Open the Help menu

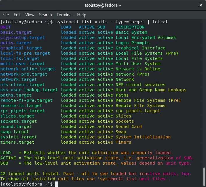pyautogui.click(x=82, y=15)
